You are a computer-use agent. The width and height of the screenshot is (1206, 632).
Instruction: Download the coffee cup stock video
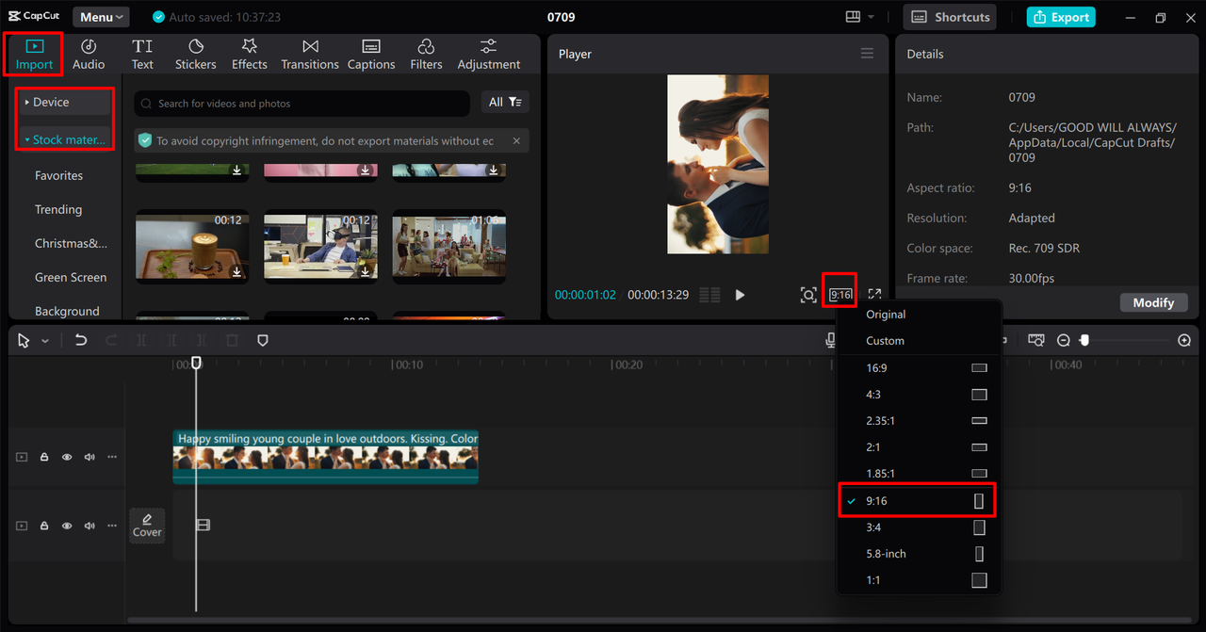point(236,271)
